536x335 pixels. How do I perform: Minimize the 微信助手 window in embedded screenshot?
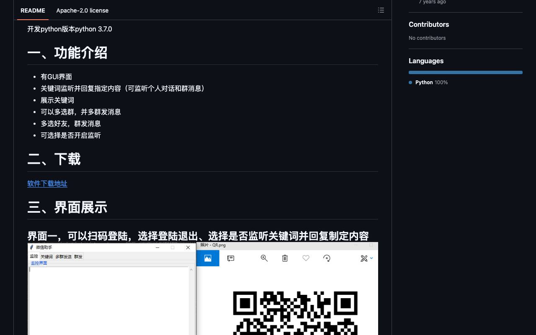(157, 247)
